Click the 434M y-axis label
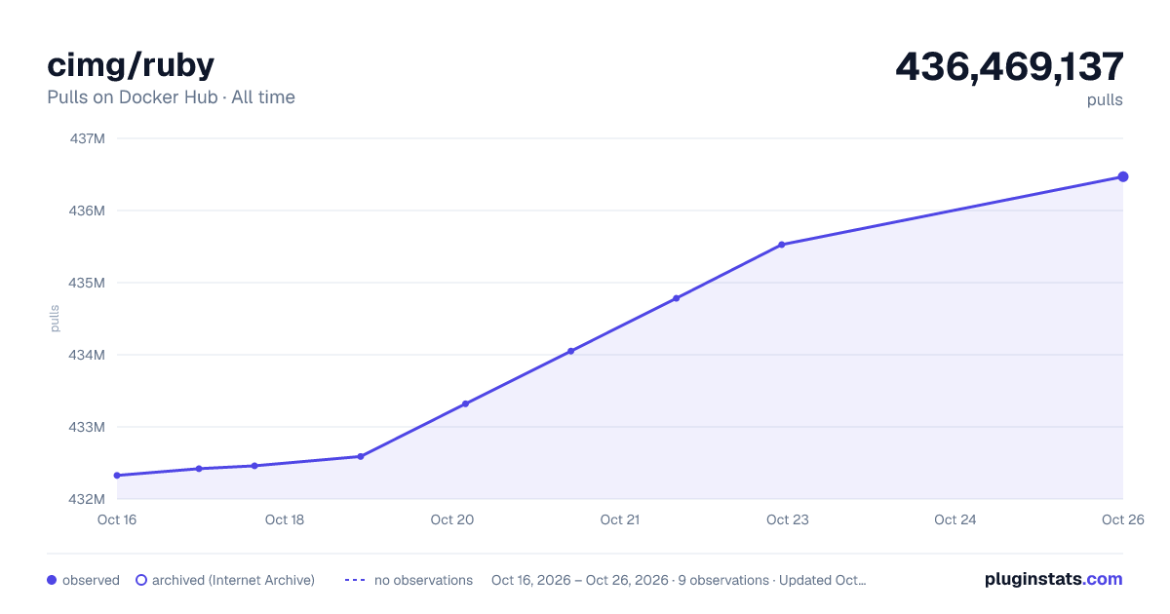Image resolution: width=1170 pixels, height=614 pixels. [x=87, y=355]
